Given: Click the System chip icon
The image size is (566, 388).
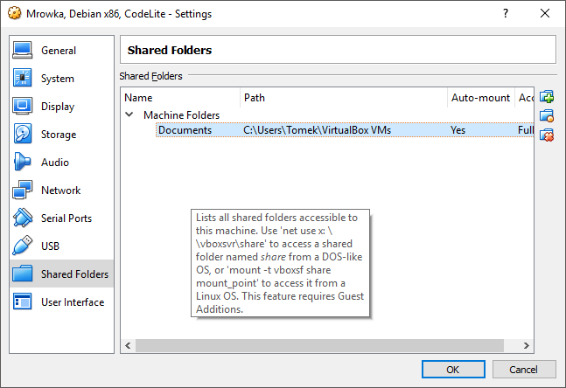Looking at the screenshot, I should [23, 79].
